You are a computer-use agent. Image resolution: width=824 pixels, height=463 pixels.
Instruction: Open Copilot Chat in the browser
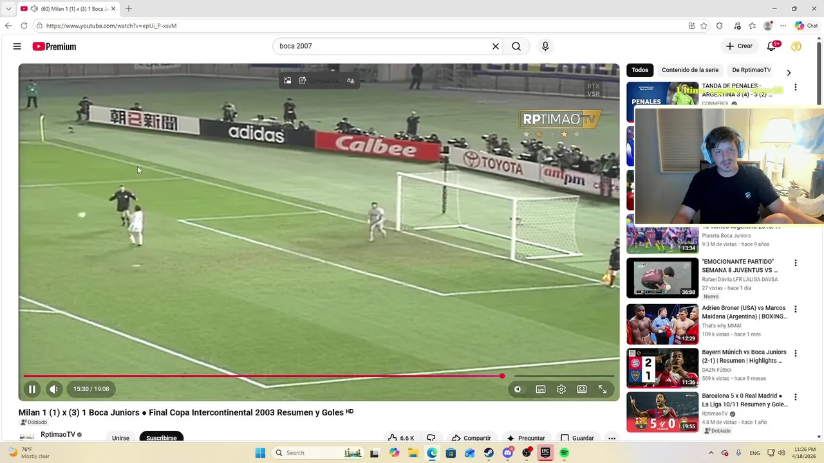[806, 26]
